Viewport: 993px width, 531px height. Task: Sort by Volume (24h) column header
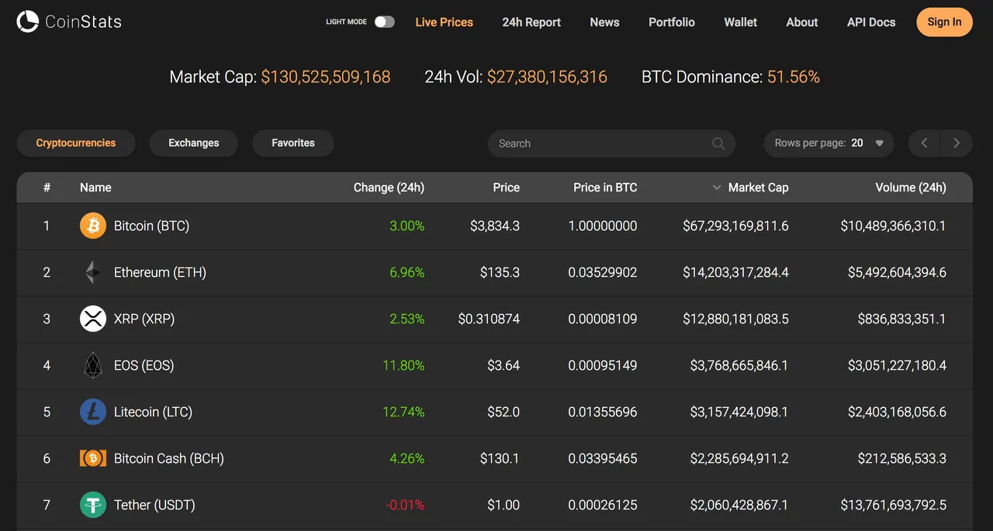point(911,188)
